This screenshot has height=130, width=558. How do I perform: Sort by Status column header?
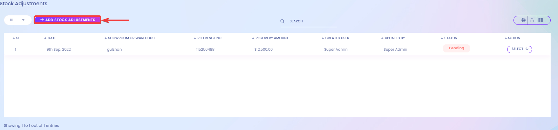449,38
